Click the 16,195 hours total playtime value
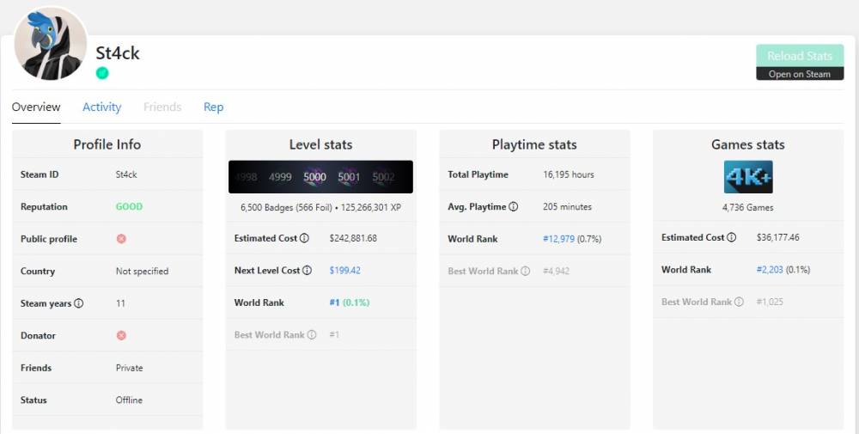The image size is (859, 434). click(x=569, y=174)
